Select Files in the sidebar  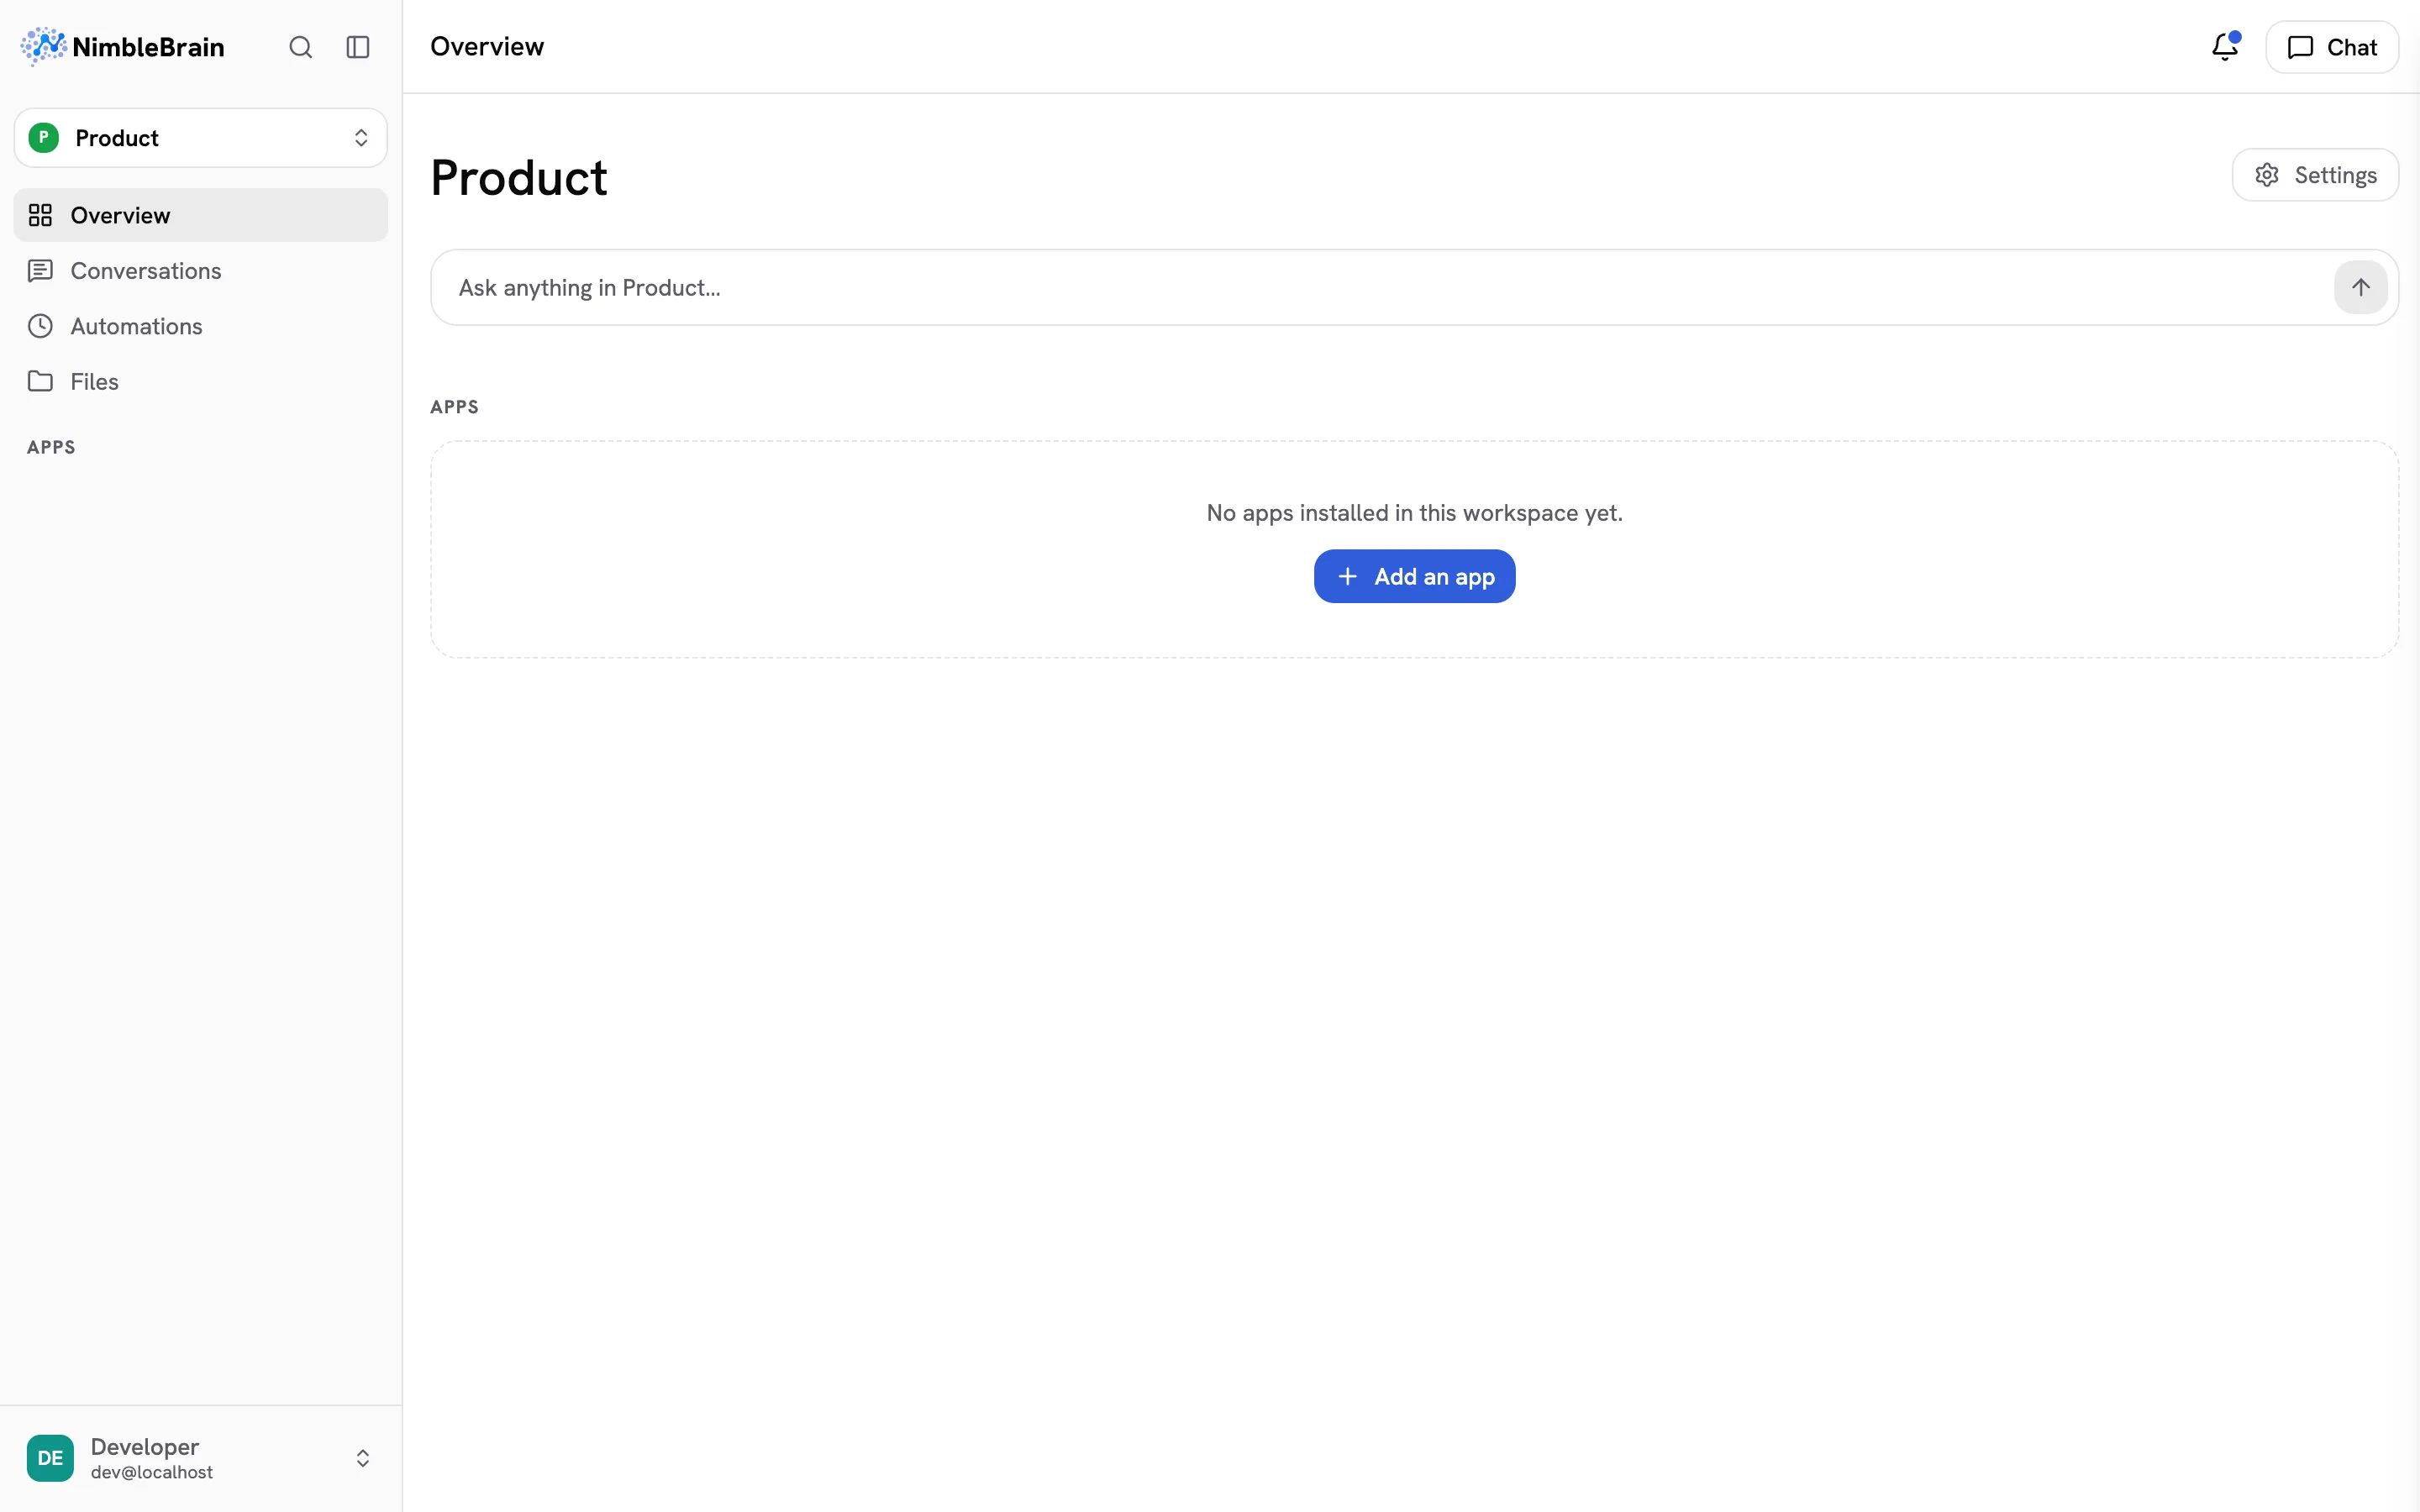pos(201,381)
